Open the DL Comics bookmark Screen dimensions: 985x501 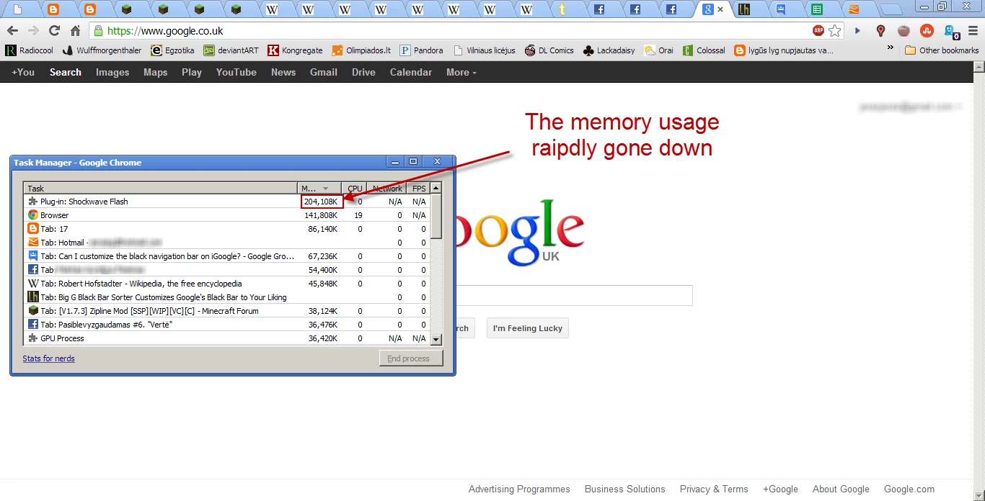tap(549, 50)
